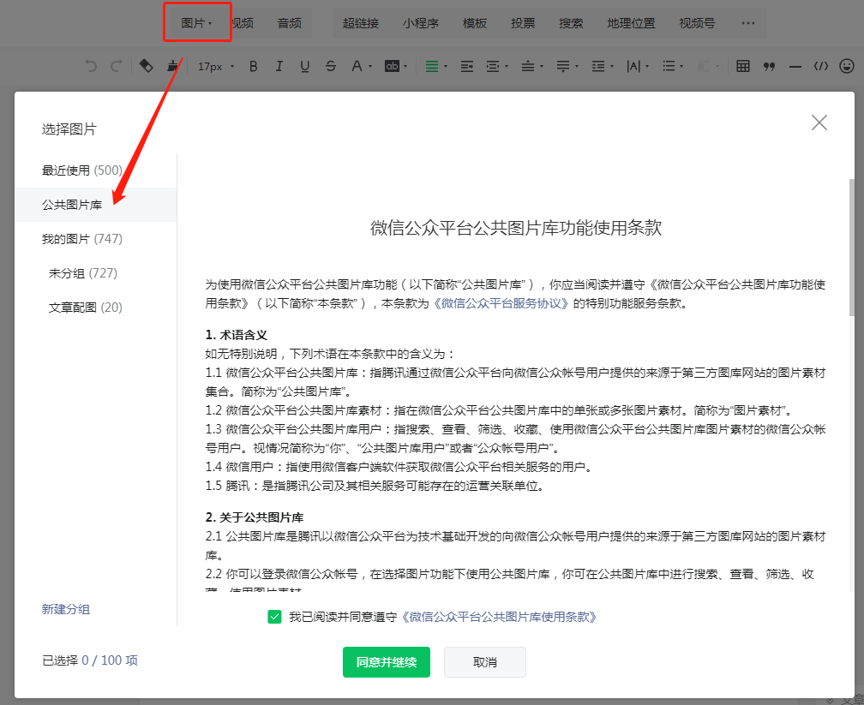Screen dimensions: 864x705
Task: Toggle Underline formatting
Action: coord(304,66)
